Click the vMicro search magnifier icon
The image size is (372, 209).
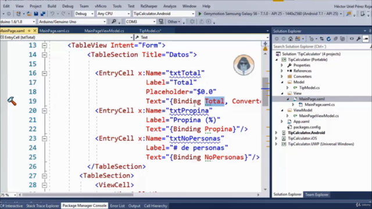(114, 21)
